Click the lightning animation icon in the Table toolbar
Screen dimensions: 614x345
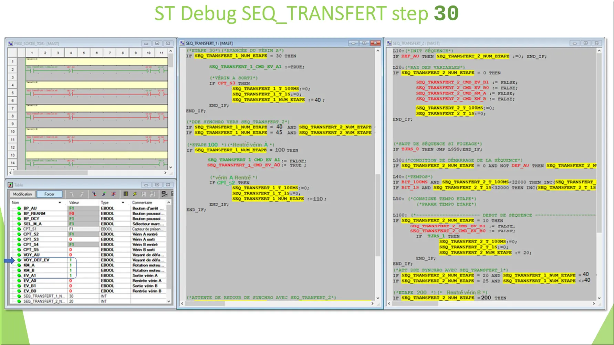[135, 194]
